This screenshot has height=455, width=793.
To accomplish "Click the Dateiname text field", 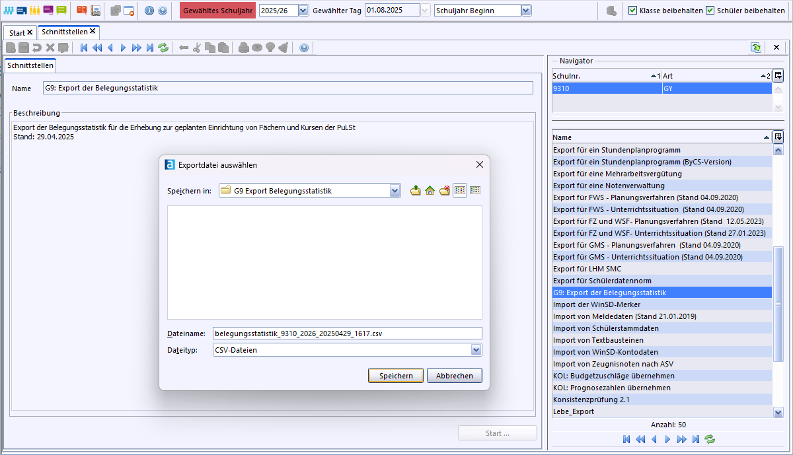I will (347, 333).
